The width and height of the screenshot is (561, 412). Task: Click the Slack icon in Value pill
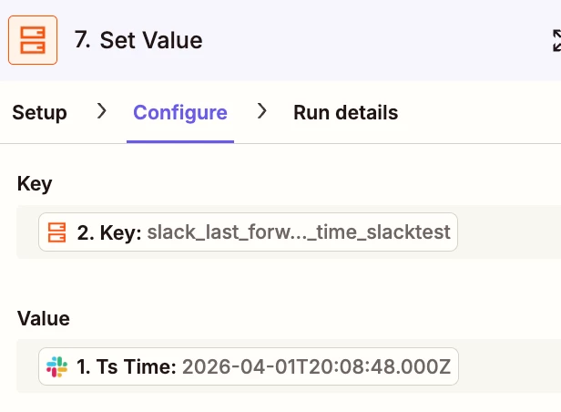point(57,367)
